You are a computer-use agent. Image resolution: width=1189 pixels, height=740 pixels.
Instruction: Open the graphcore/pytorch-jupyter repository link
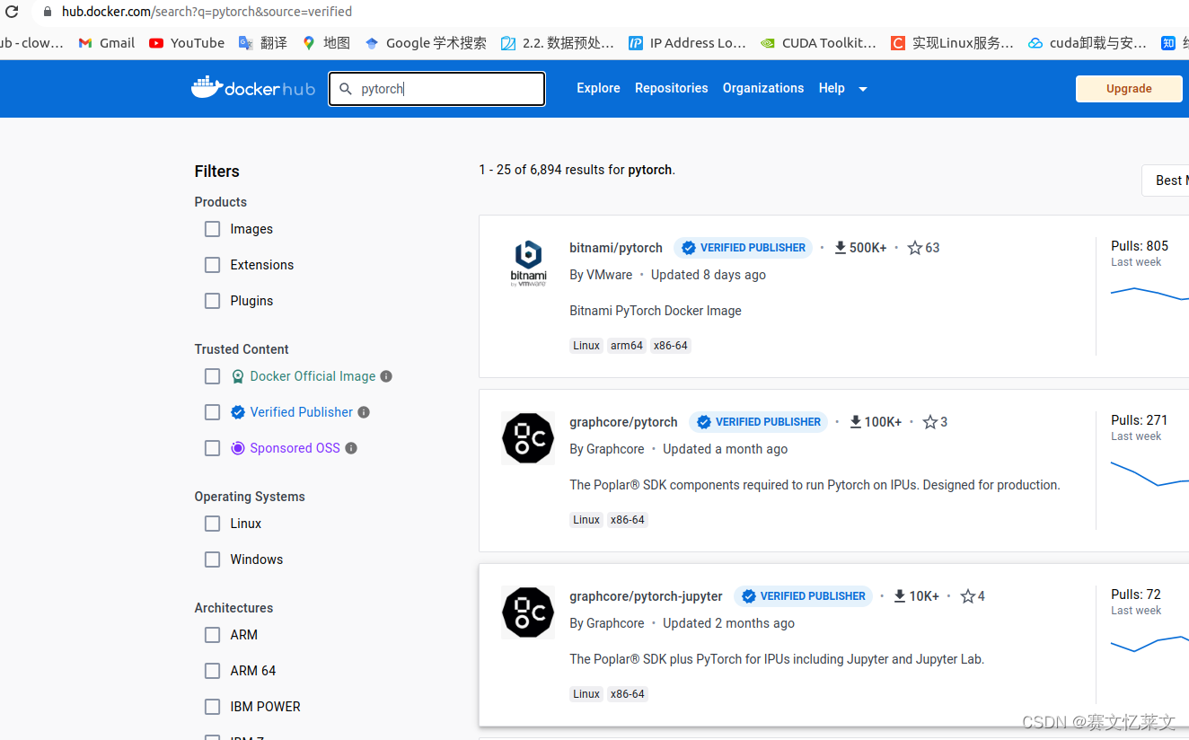pos(646,596)
